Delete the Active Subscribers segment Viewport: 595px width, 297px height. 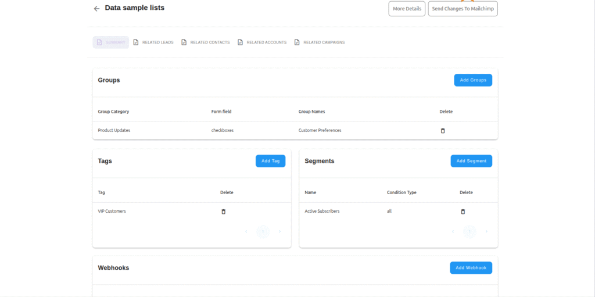point(463,212)
